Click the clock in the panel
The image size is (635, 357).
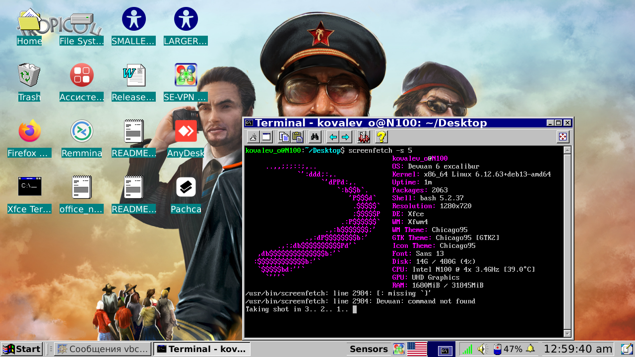pos(578,349)
